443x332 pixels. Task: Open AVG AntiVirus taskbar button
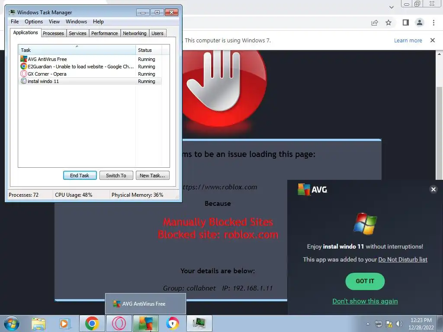[146, 323]
